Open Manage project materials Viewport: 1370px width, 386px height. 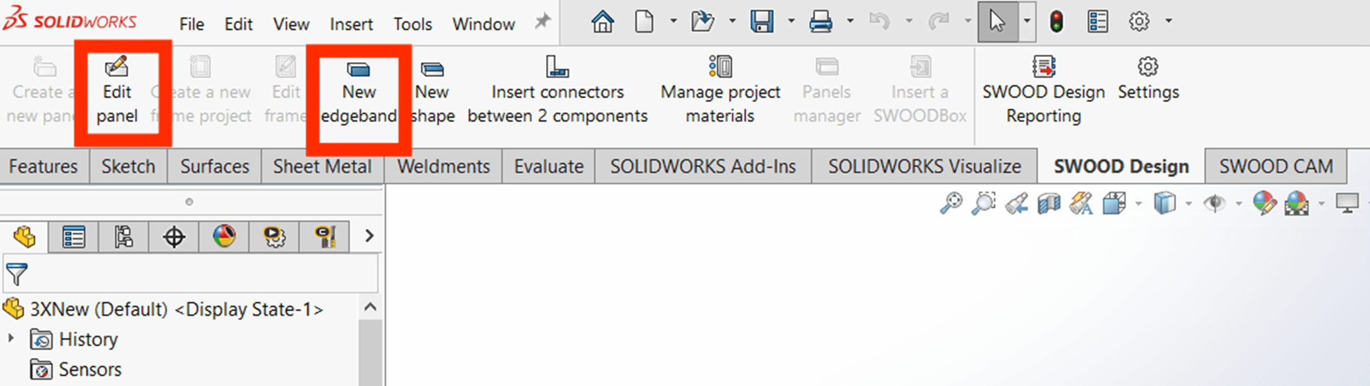720,90
